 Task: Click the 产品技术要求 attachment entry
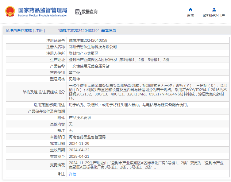pyautogui.click(x=80, y=118)
